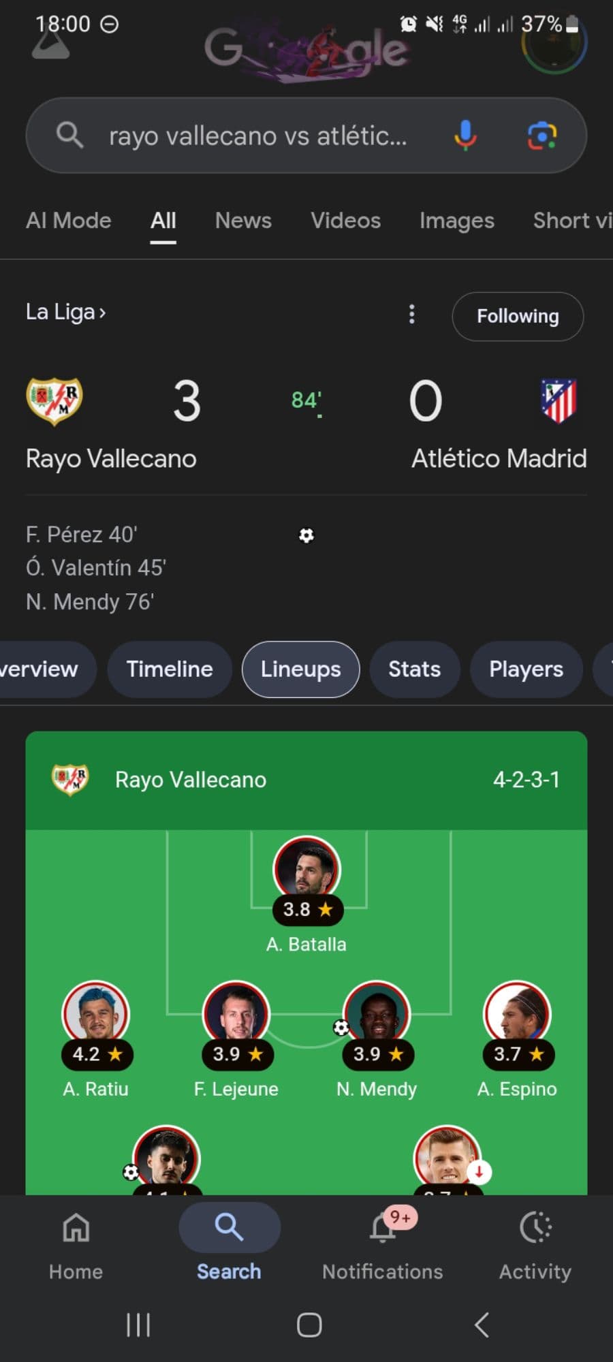Open Google Lens camera search

pos(542,135)
